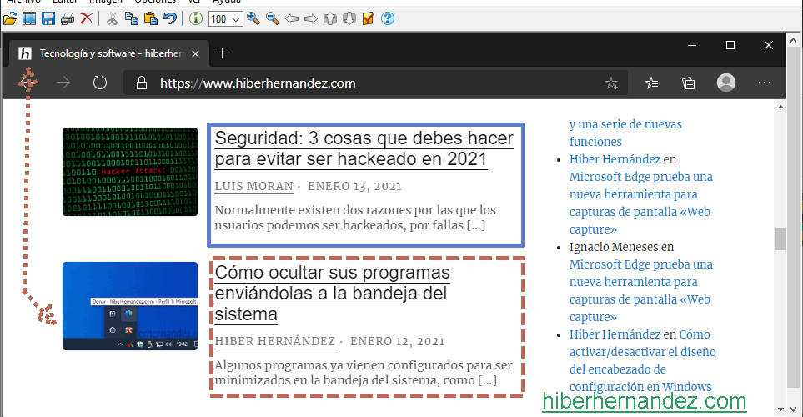Open help with the blue question mark icon

pyautogui.click(x=388, y=19)
